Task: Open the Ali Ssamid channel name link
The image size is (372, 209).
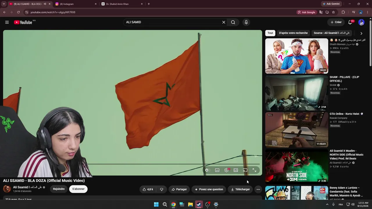Action: point(28,187)
